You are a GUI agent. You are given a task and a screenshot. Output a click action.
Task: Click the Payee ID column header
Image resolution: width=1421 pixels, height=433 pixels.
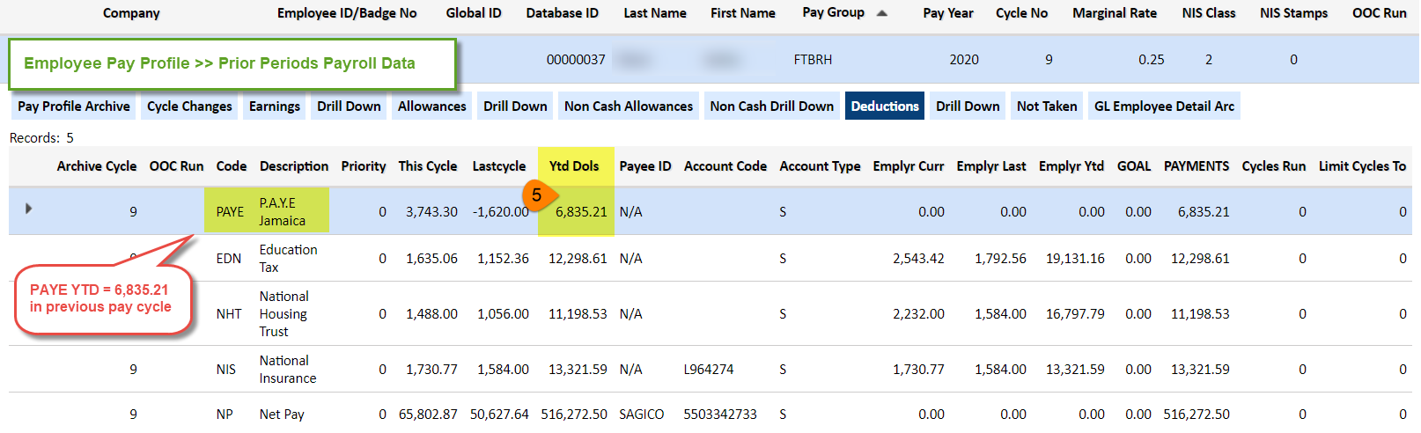pyautogui.click(x=645, y=166)
